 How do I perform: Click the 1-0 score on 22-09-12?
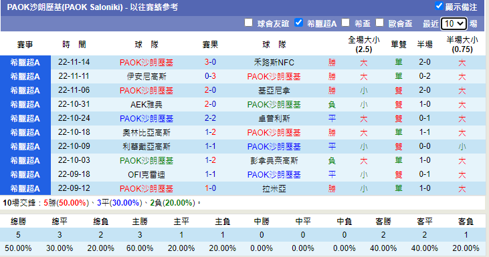(210, 188)
